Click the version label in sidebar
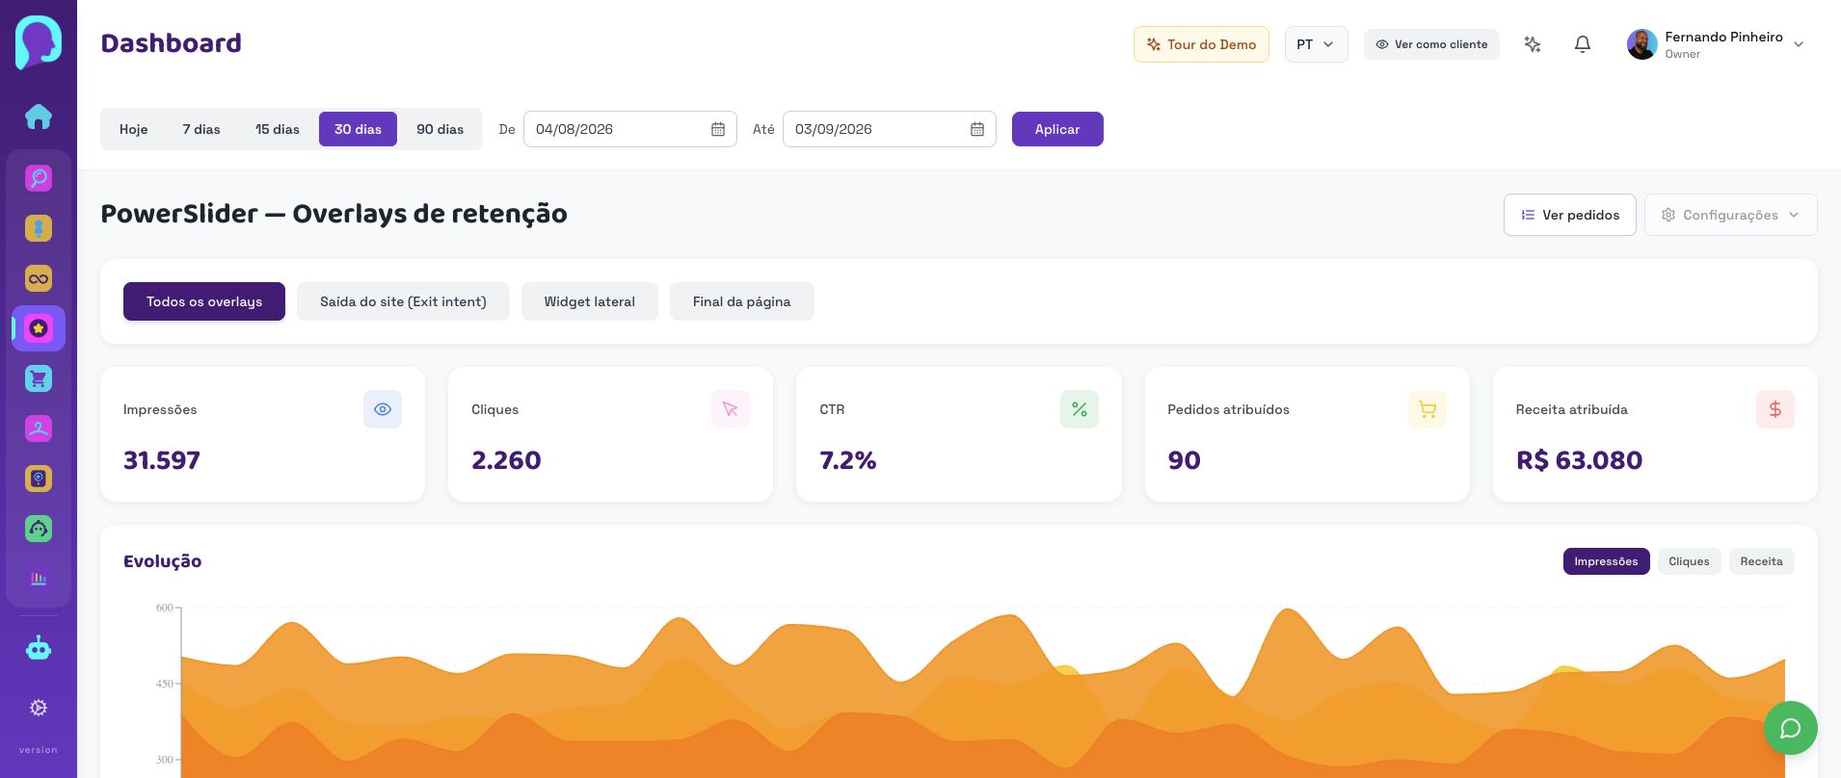 pyautogui.click(x=39, y=750)
